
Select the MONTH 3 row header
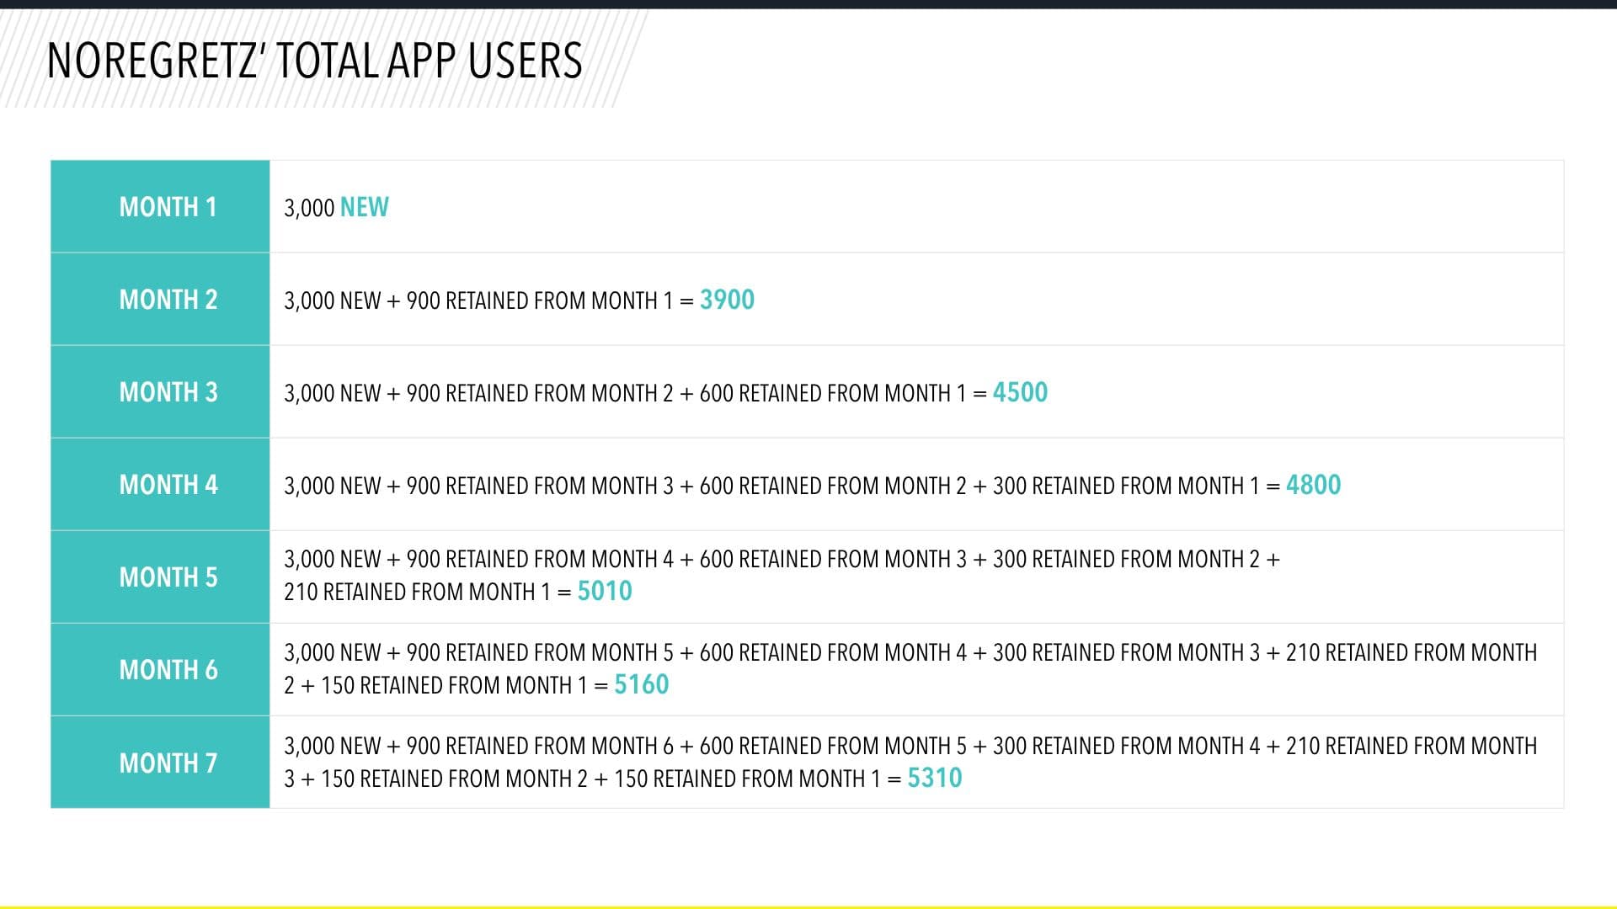[168, 392]
